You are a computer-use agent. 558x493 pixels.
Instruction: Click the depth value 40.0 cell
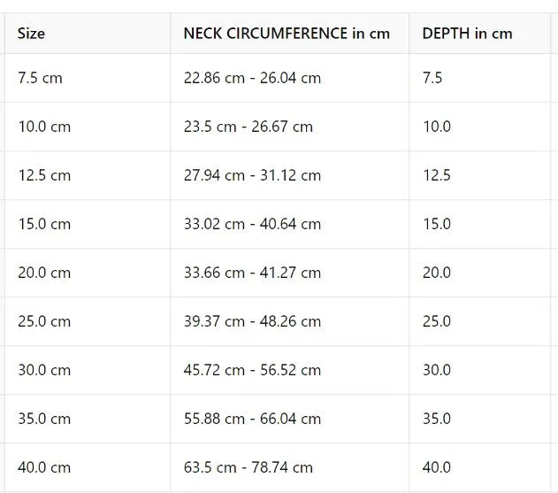tap(479, 467)
